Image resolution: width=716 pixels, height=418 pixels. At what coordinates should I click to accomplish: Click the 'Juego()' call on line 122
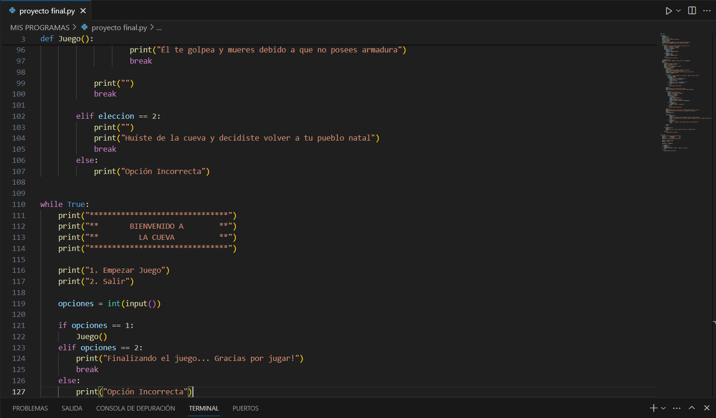pyautogui.click(x=91, y=336)
